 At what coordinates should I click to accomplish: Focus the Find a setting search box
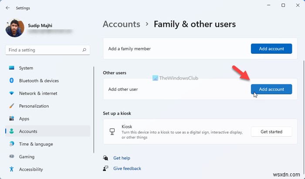(x=44, y=50)
